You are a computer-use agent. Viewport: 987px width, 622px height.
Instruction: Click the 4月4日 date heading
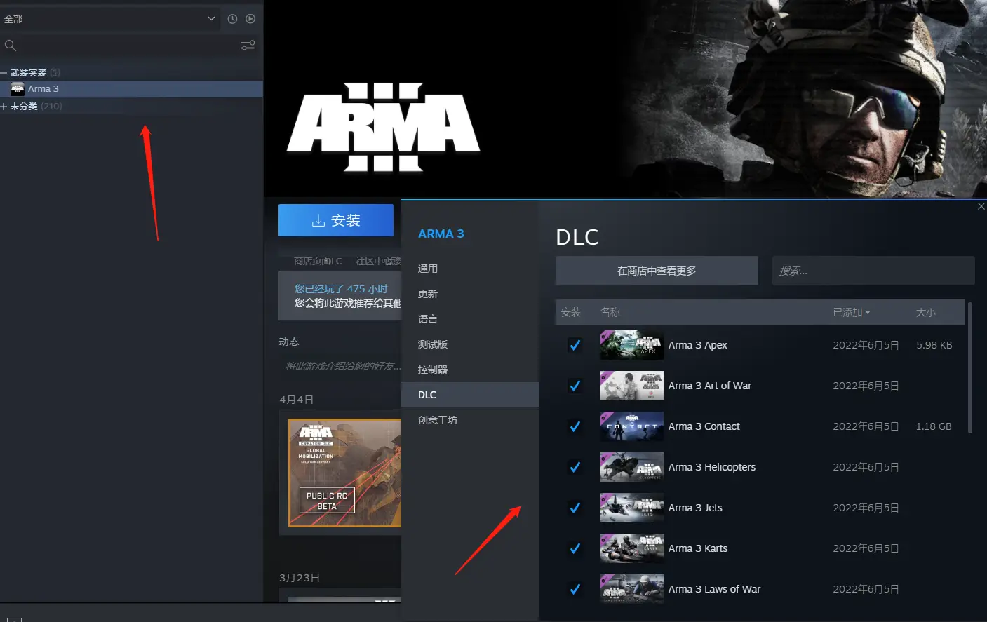tap(296, 400)
